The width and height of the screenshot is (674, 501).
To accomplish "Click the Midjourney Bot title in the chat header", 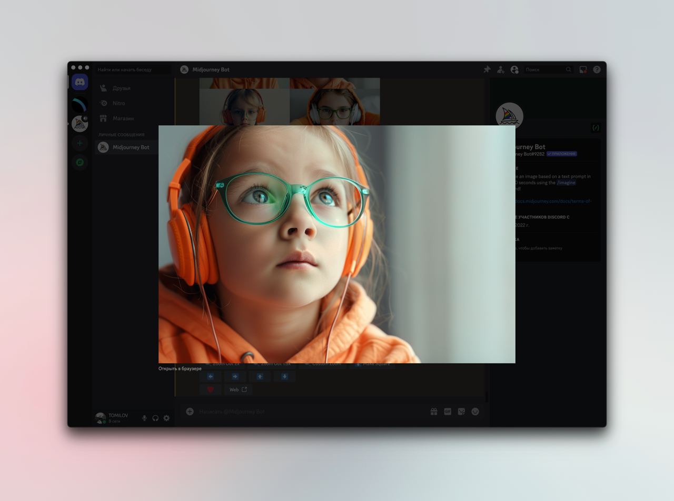I will [x=211, y=69].
